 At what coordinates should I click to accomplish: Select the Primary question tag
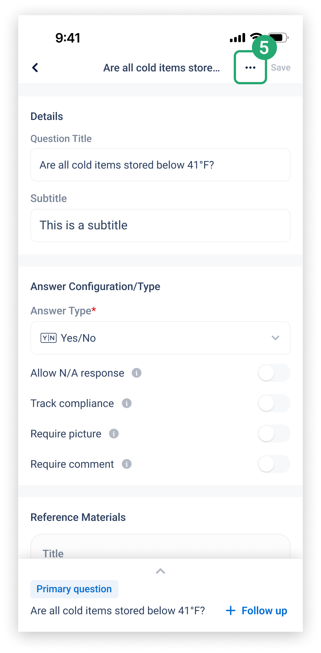[x=74, y=589]
